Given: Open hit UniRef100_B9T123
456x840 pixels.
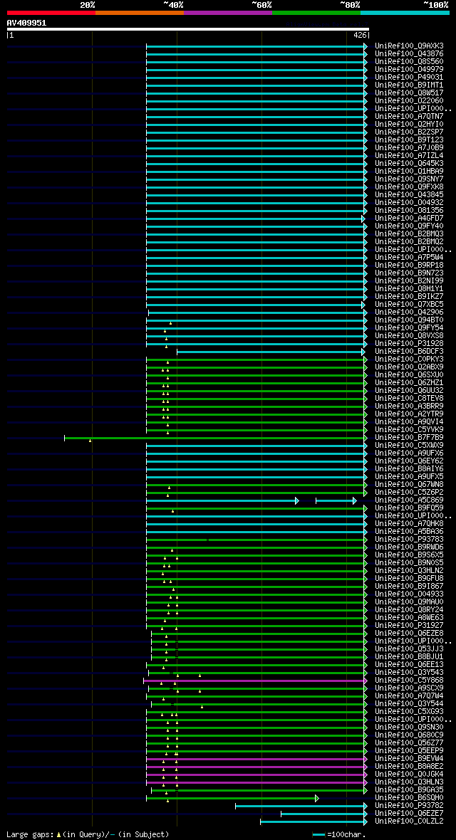Looking at the screenshot, I should point(409,140).
